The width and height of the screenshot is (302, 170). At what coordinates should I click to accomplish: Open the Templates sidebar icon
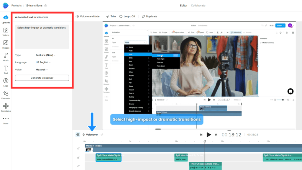(6, 108)
